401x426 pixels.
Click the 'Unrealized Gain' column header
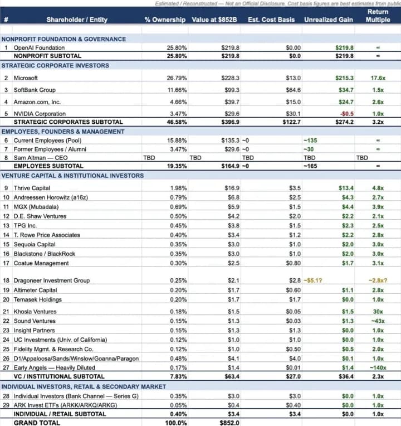click(x=328, y=20)
